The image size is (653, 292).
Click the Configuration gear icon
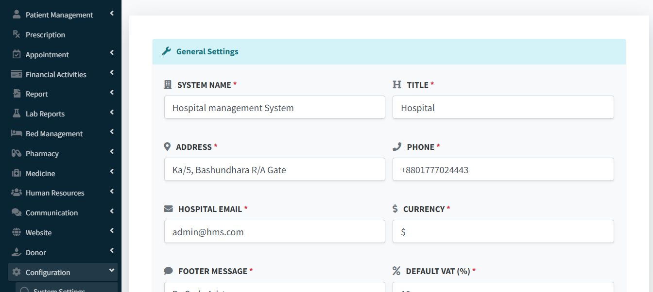tap(17, 272)
